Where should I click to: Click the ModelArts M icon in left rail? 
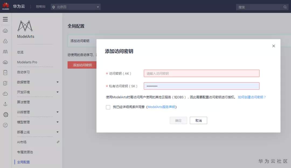(5, 52)
